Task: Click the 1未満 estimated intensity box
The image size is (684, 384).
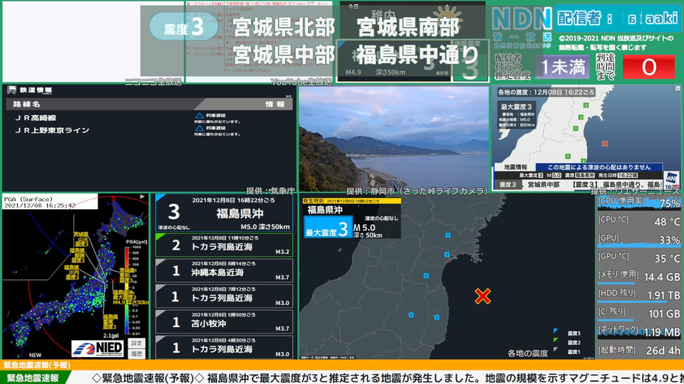Action: tap(562, 68)
